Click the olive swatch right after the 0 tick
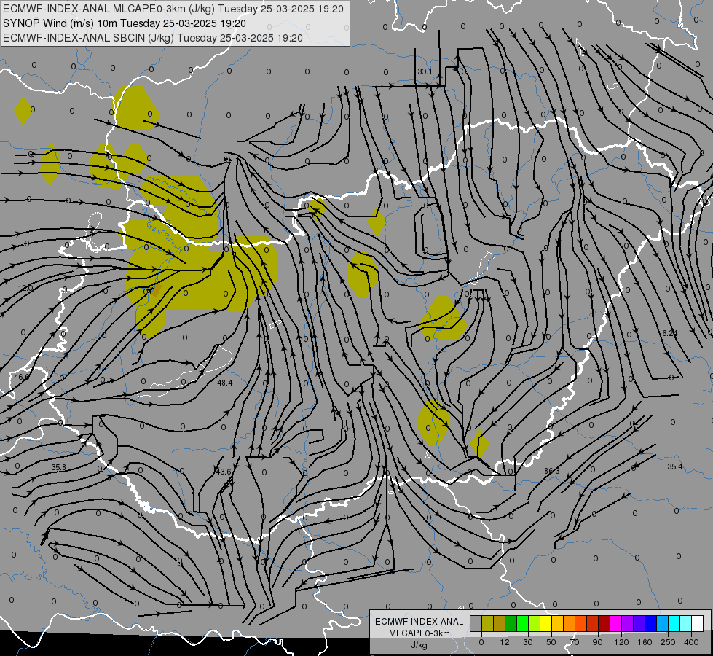713x656 pixels. tap(487, 624)
